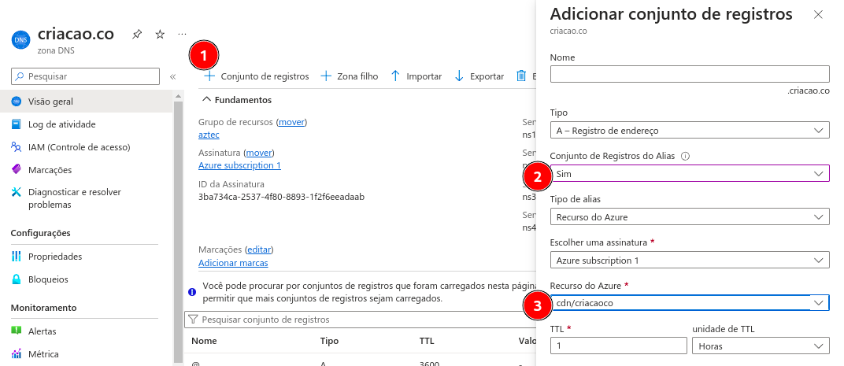Image resolution: width=844 pixels, height=366 pixels.
Task: Click mover link for Grupo de recursos
Action: click(291, 122)
